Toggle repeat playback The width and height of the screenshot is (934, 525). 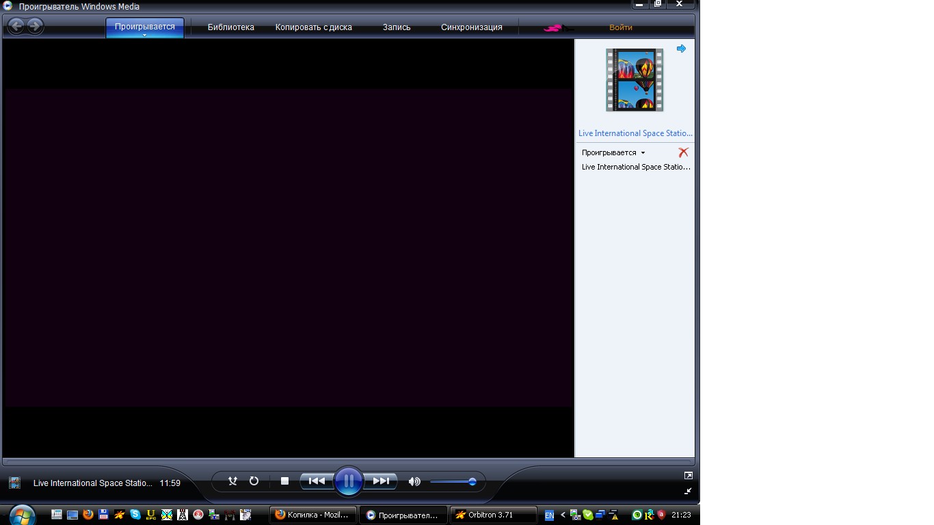pos(254,481)
